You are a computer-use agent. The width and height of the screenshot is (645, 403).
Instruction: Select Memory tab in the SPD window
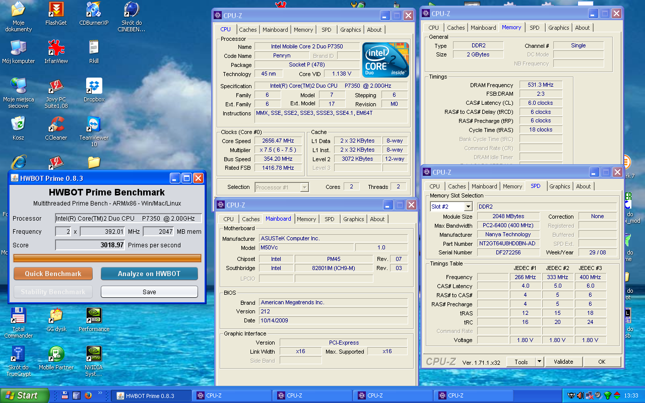pyautogui.click(x=512, y=186)
